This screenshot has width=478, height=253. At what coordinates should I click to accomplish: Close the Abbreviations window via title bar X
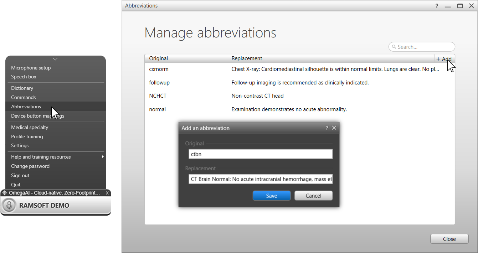471,6
